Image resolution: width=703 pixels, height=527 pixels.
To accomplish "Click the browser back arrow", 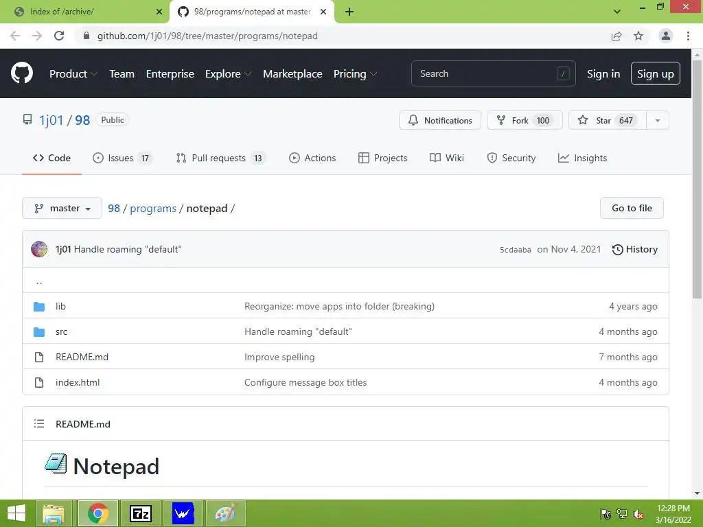I will [15, 36].
